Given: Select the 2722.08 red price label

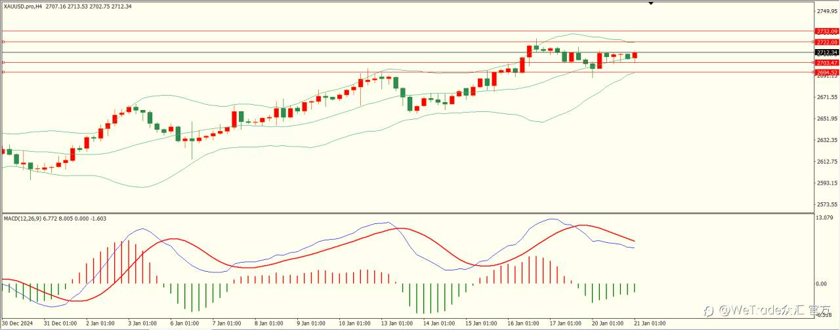Looking at the screenshot, I should [826, 42].
